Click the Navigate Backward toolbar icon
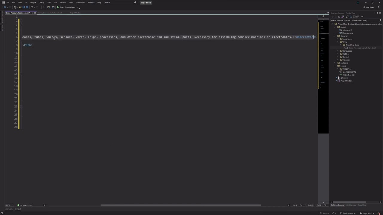Image resolution: width=383 pixels, height=215 pixels. (5, 7)
